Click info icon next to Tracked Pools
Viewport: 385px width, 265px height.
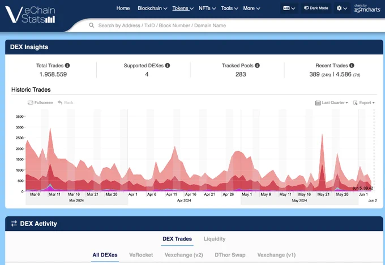click(257, 66)
